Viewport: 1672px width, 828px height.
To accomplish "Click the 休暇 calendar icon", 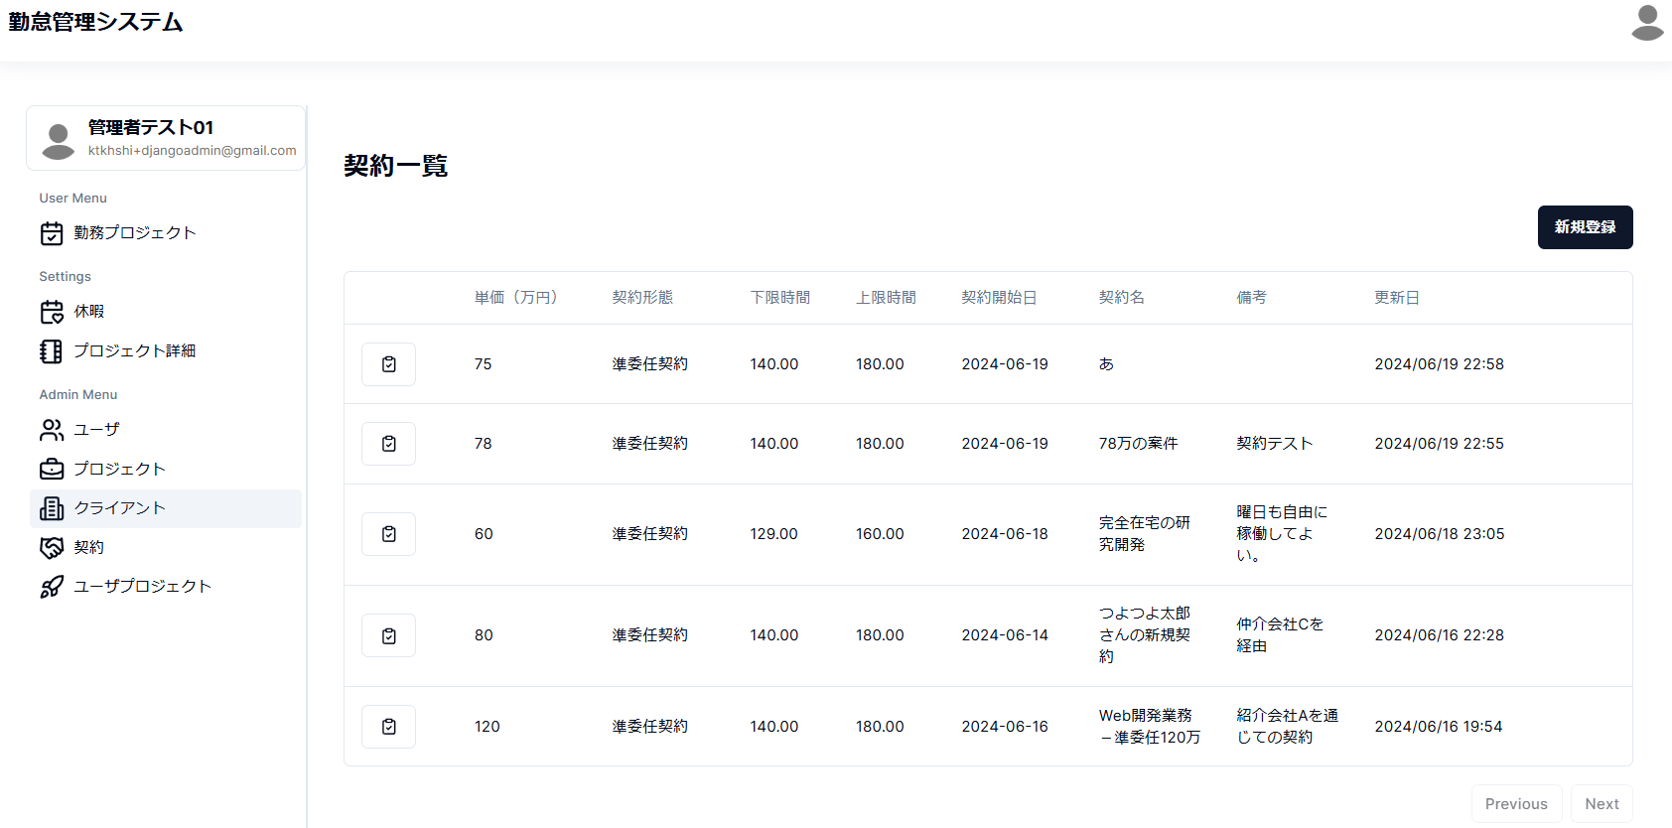I will click(52, 312).
